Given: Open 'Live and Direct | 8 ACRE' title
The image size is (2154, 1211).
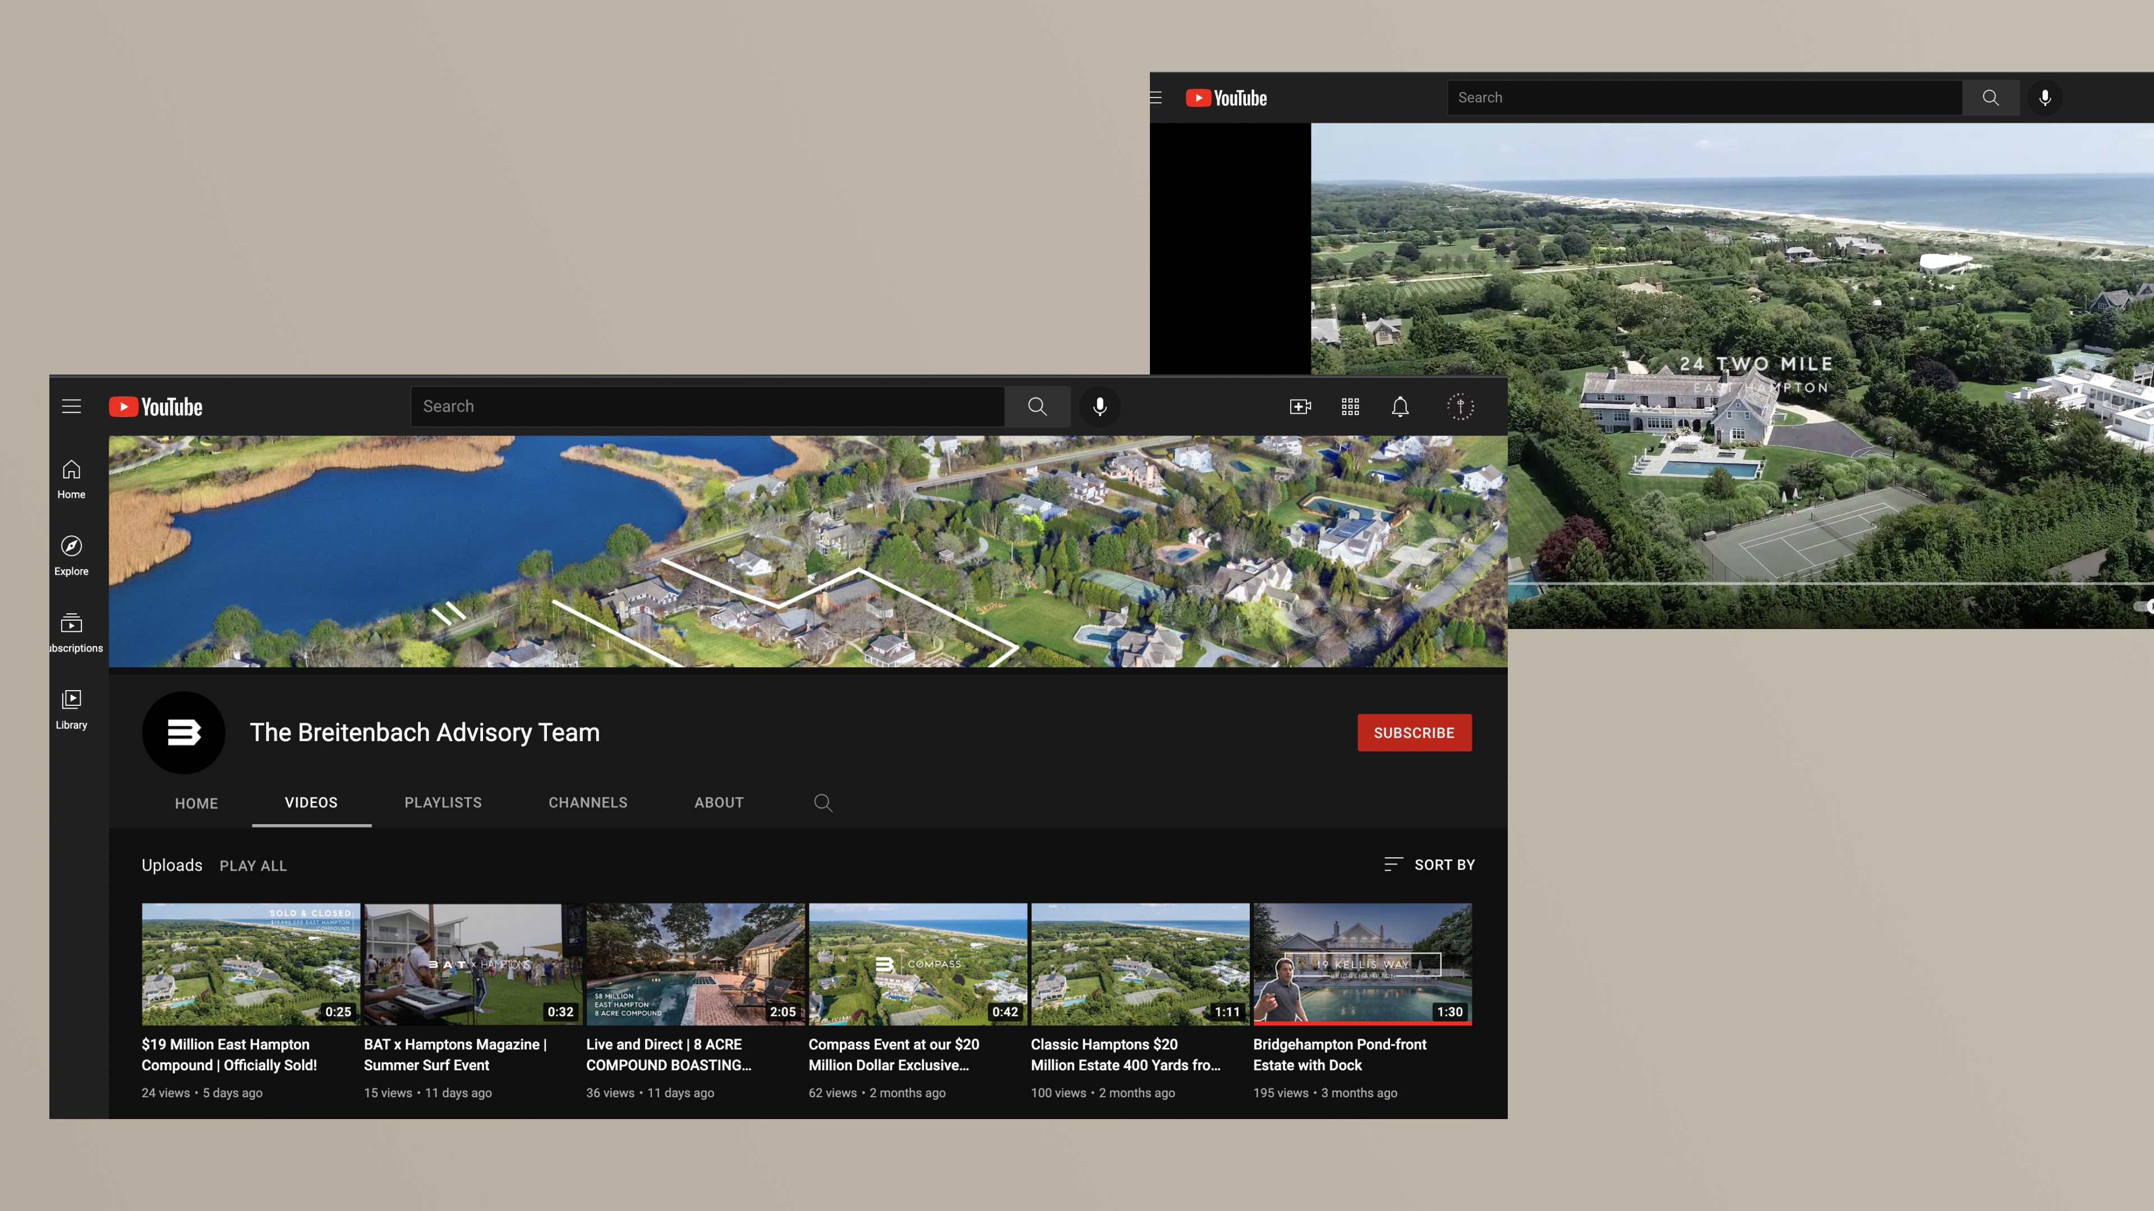Looking at the screenshot, I should click(x=668, y=1055).
